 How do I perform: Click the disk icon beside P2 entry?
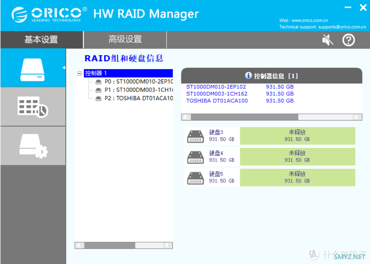tap(98, 98)
